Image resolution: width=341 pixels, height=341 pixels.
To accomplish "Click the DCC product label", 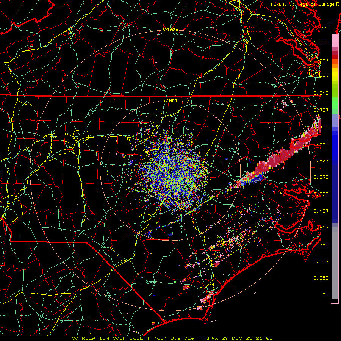I will point(333,23).
